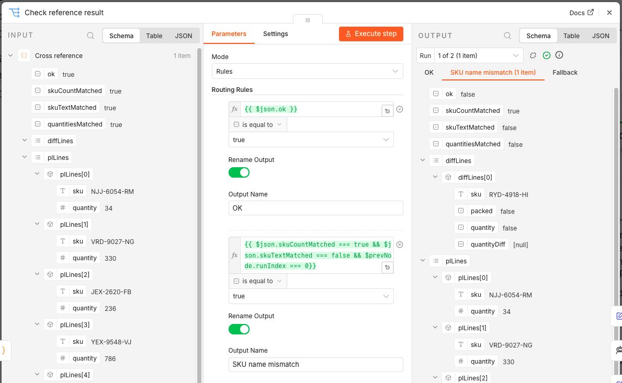Click the text-type icon for NJJ-6054-RM sku in input
Screen dimensions: 622x383
pyautogui.click(x=63, y=191)
